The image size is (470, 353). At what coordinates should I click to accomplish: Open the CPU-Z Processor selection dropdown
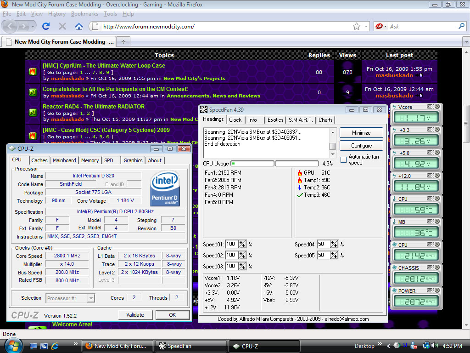91,298
